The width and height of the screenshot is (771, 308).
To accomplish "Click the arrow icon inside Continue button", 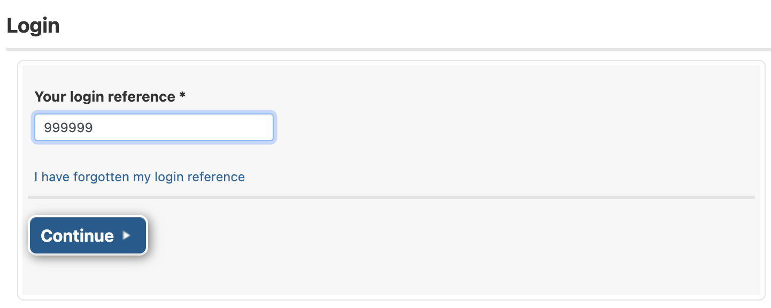I will [x=127, y=235].
